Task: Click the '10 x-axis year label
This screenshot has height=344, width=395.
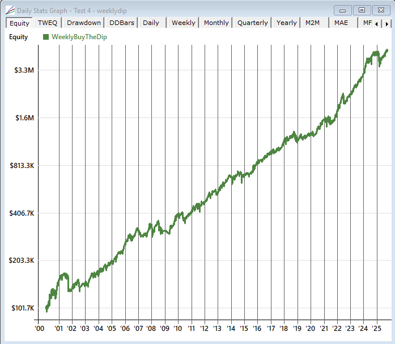Action: pyautogui.click(x=177, y=329)
